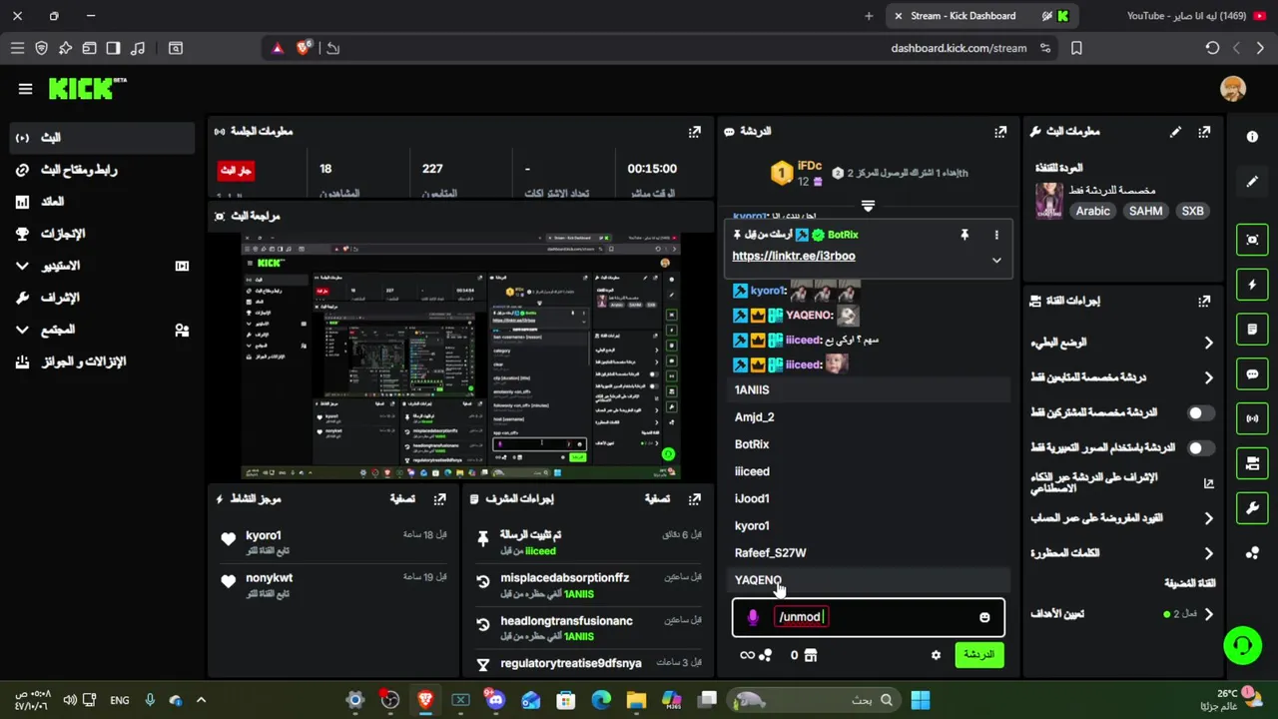Click the /unmod chat input field
Viewport: 1278px width, 719px height.
pos(869,617)
